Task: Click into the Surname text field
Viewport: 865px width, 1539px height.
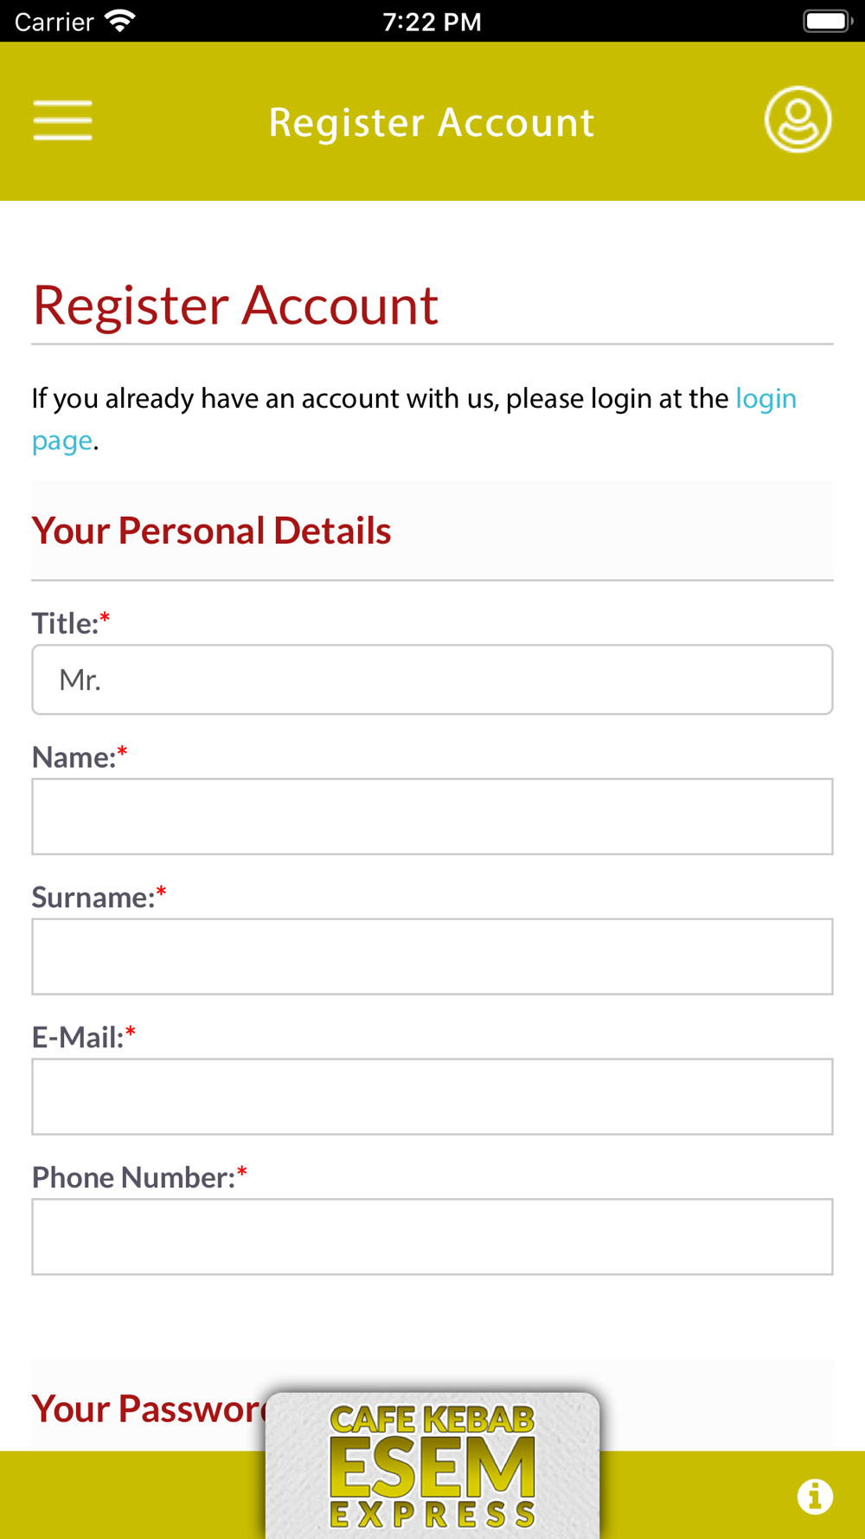Action: 432,956
